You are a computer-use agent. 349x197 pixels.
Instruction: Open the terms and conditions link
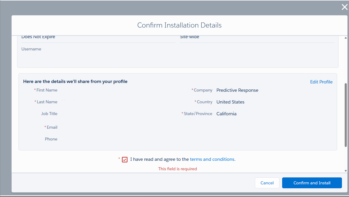pyautogui.click(x=212, y=159)
